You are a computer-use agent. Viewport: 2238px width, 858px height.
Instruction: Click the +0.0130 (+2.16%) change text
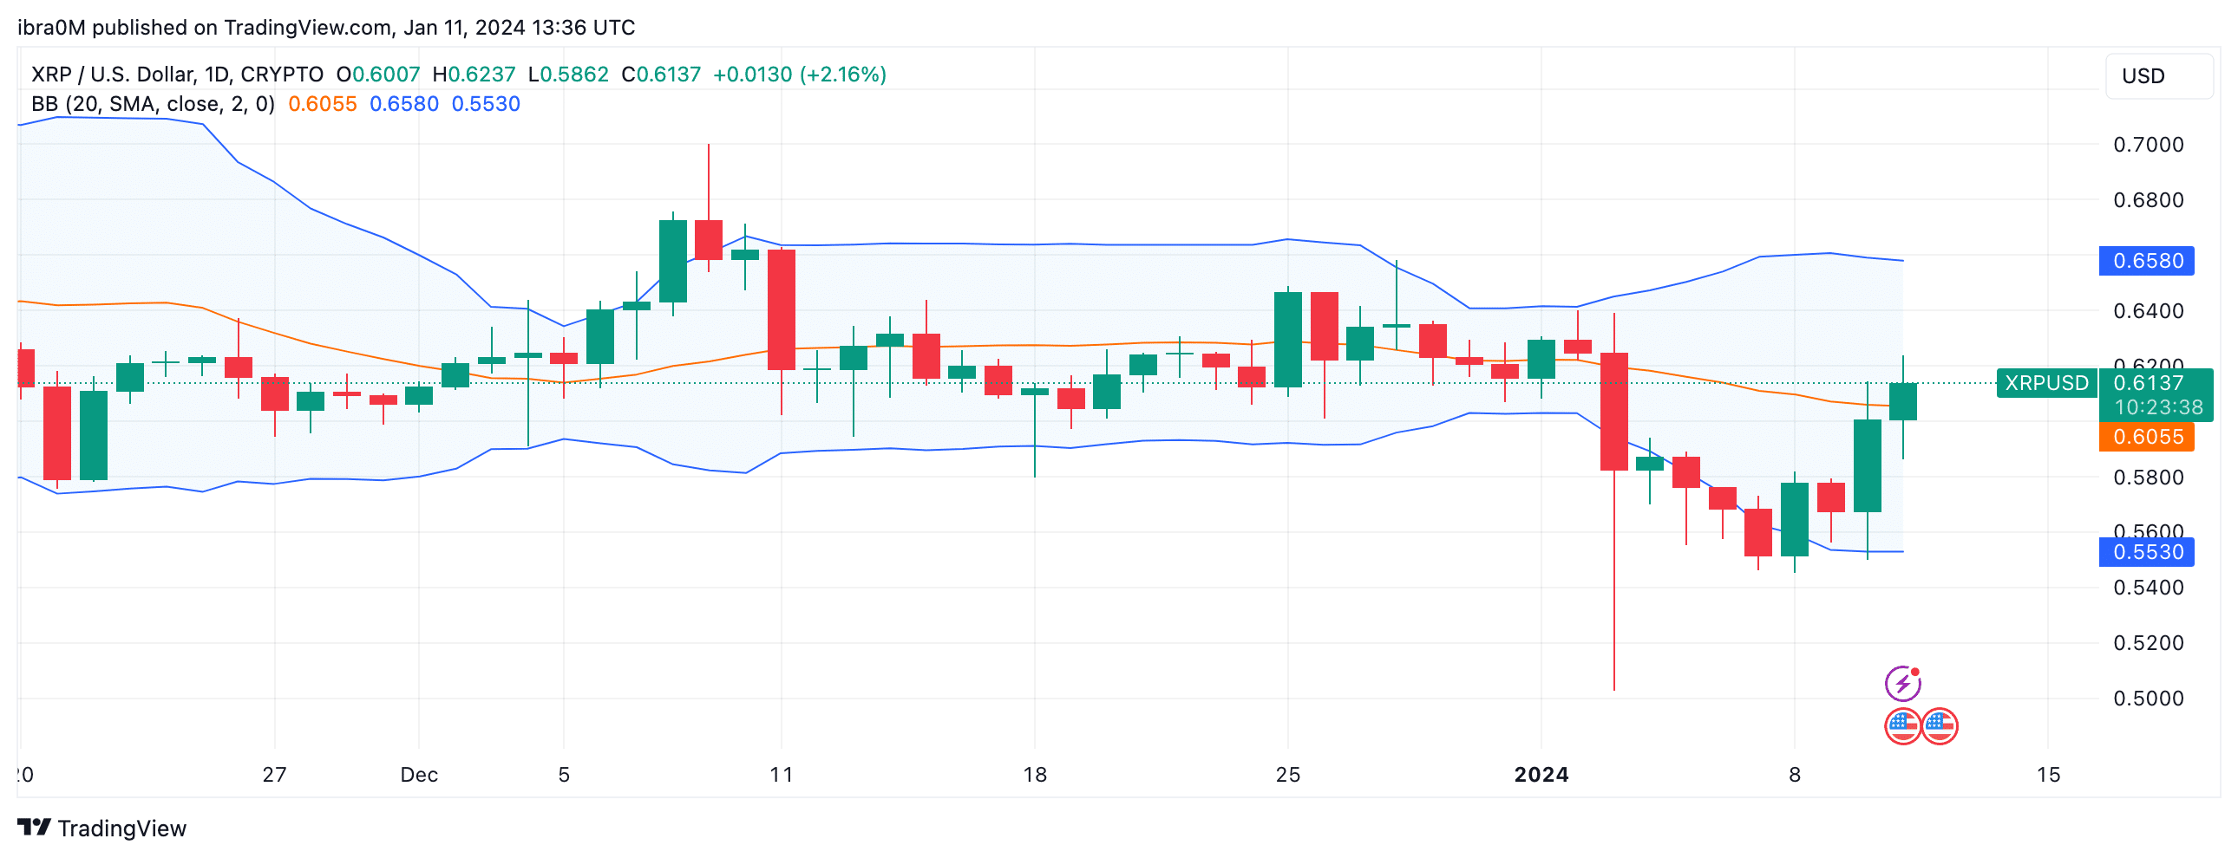799,75
